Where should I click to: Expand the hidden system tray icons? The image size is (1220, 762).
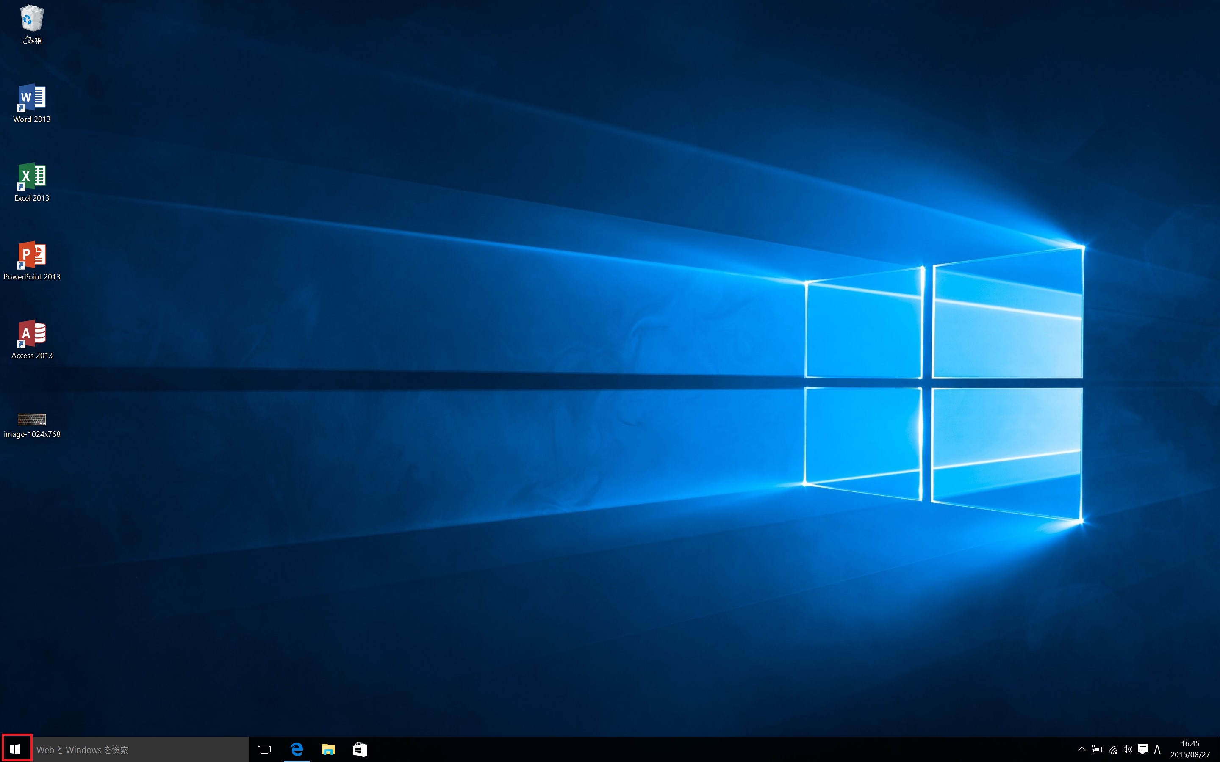(x=1081, y=749)
